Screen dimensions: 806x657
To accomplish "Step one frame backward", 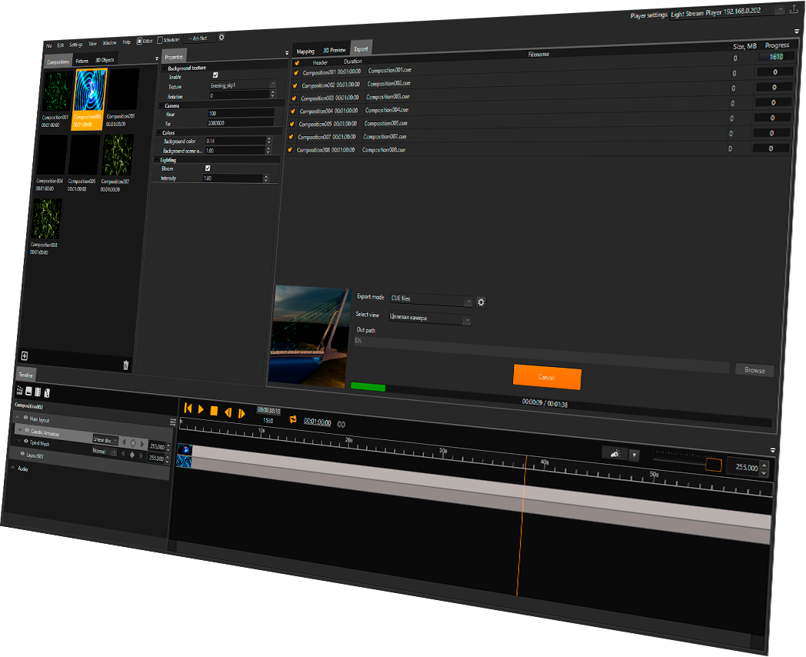I will (x=228, y=412).
